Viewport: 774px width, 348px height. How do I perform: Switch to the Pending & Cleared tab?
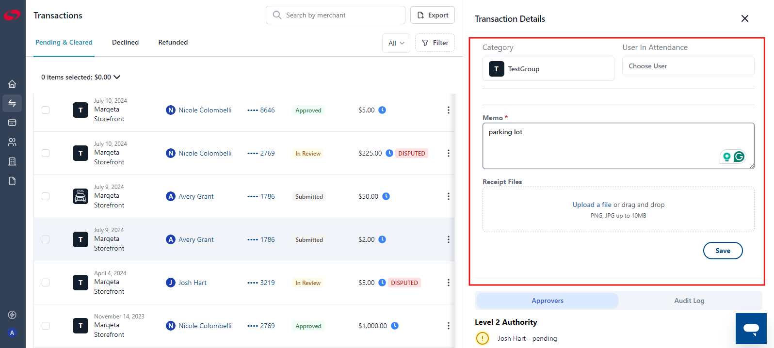tap(64, 43)
